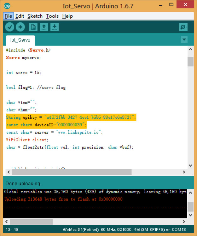Screen dimensions: 197x236
Task: Click the Arduino logo in title bar
Action: (x=7, y=6)
